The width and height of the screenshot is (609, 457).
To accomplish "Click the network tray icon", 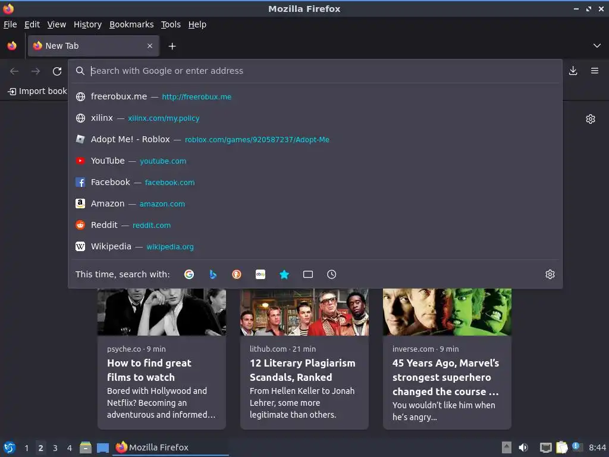I will pos(546,447).
